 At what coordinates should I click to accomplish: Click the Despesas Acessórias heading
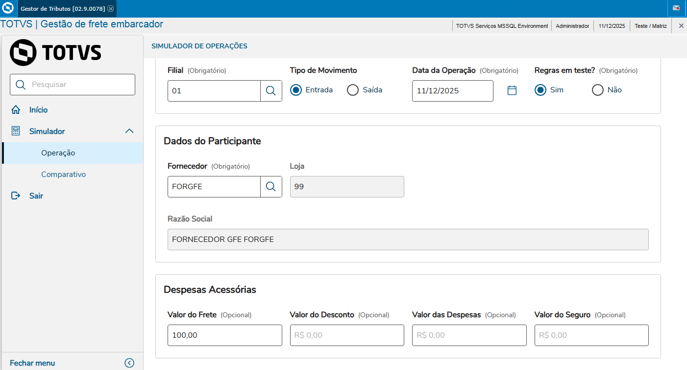pyautogui.click(x=210, y=290)
